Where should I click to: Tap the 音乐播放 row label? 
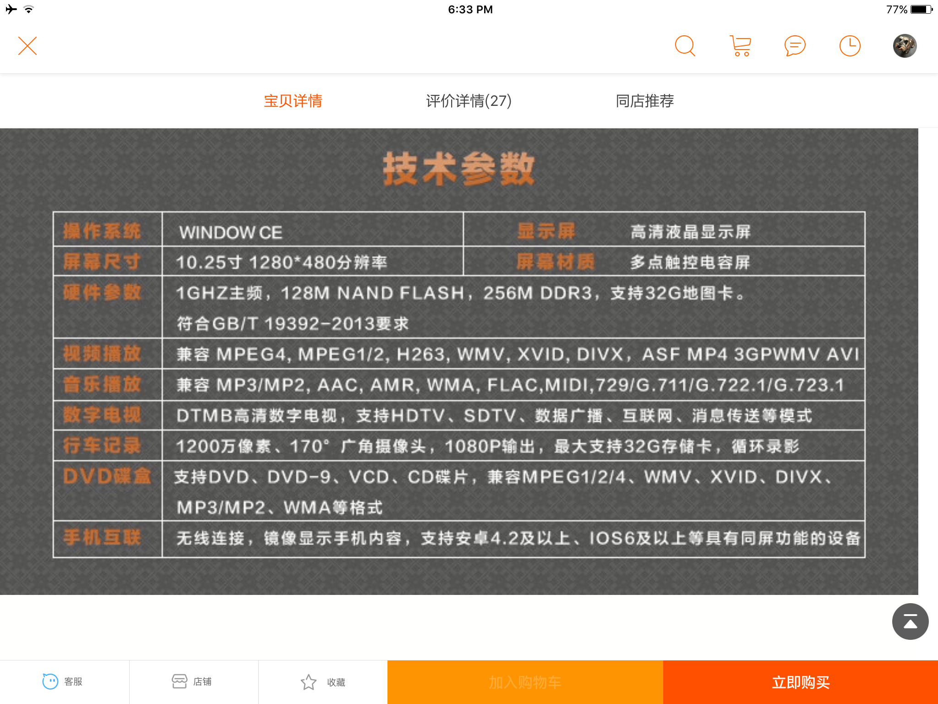click(102, 384)
